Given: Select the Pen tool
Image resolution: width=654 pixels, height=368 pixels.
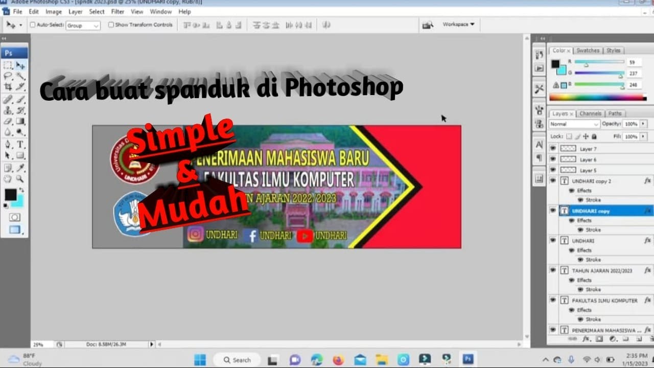Looking at the screenshot, I should [8, 145].
